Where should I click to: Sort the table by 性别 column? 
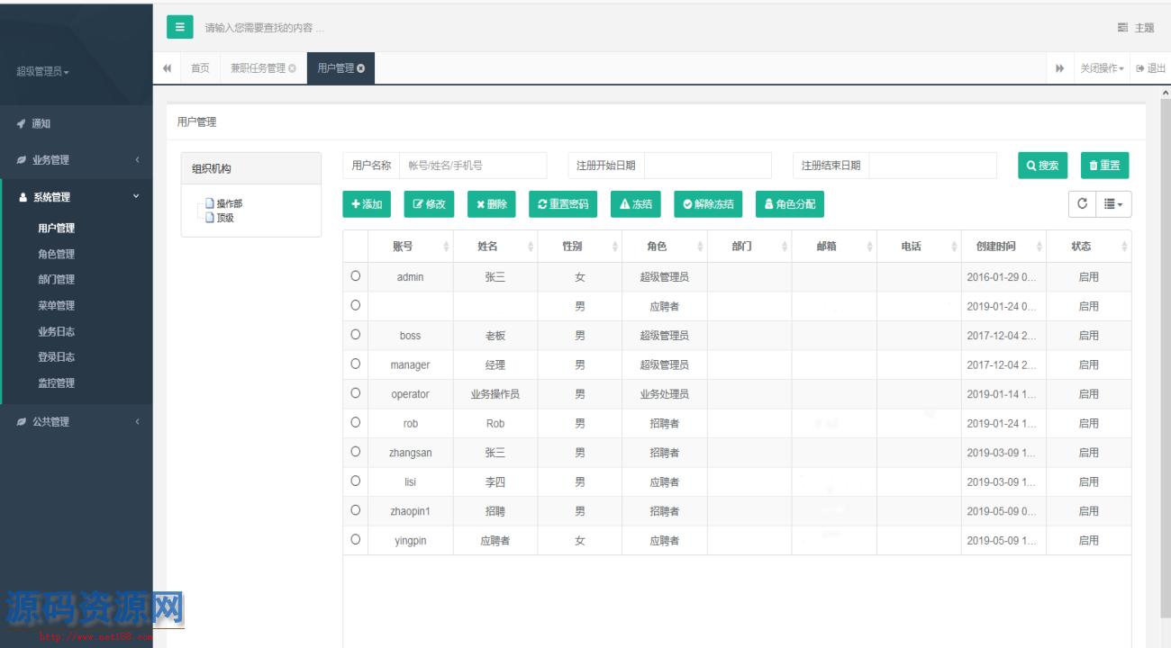click(579, 247)
